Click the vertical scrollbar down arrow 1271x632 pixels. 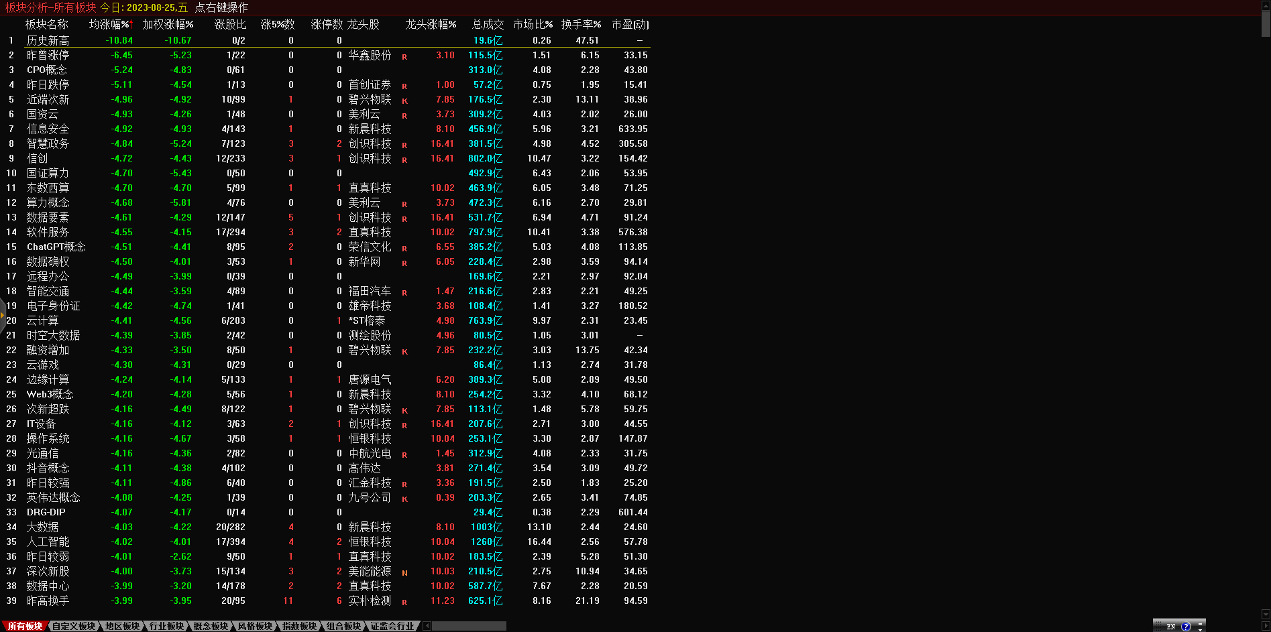tap(1266, 614)
